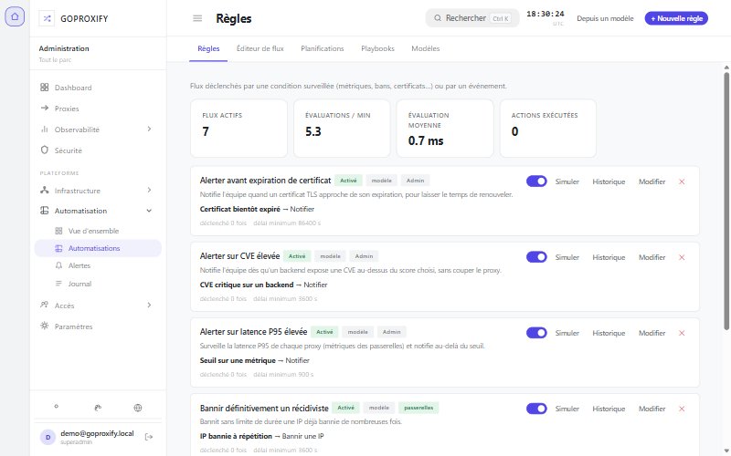Screen dimensions: 731x456
Task: Click the Activé badge on CVE élevée rule
Action: (x=297, y=256)
